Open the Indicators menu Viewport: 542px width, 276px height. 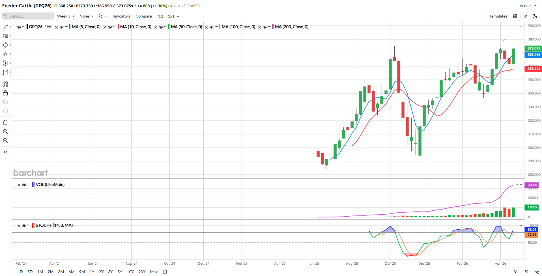tap(121, 16)
